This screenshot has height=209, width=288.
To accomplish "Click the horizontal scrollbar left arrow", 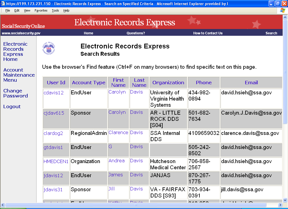I will pyautogui.click(x=3, y=205).
